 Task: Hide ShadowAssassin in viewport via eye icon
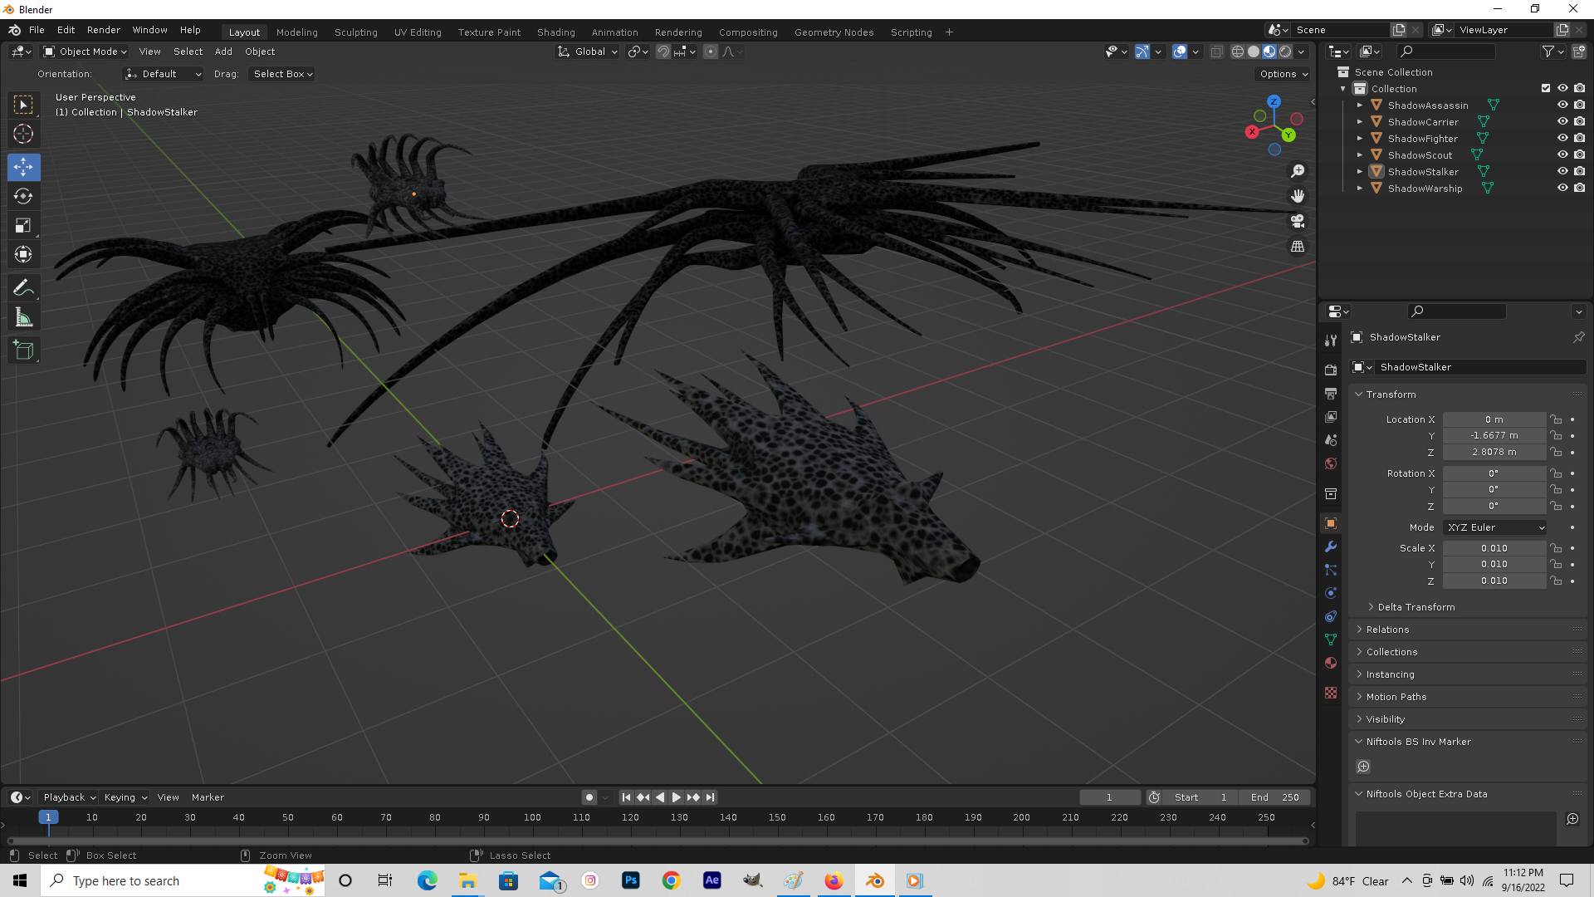tap(1562, 105)
